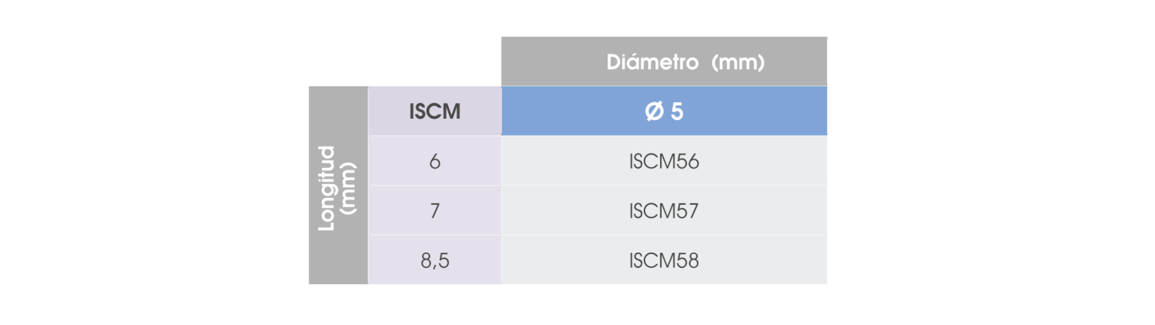Click the Ø diameter symbol

coord(653,112)
